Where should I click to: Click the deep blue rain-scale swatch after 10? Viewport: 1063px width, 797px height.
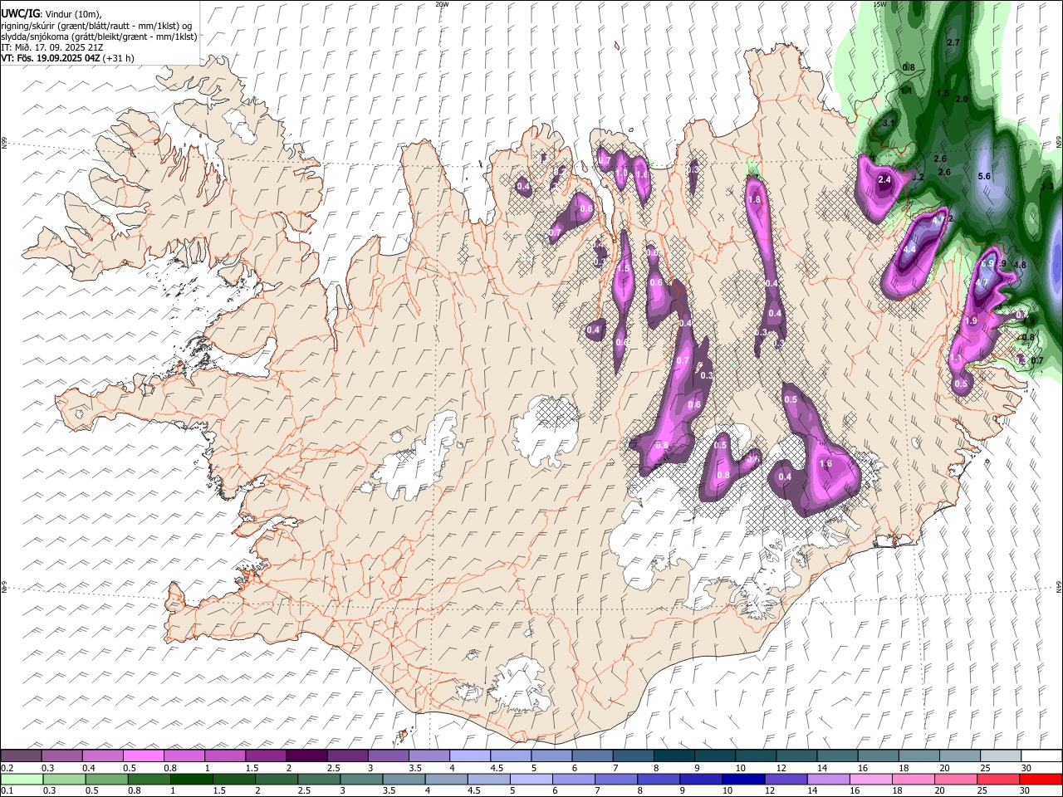coord(742,780)
